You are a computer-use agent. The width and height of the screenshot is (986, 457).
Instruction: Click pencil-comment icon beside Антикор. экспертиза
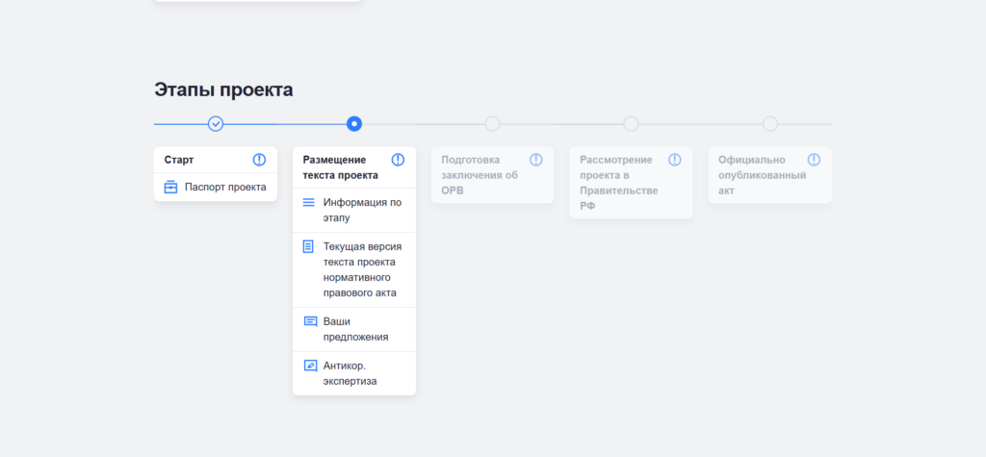tap(310, 366)
